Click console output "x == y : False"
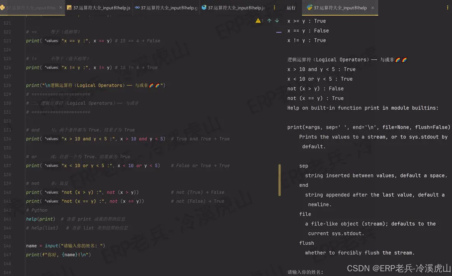Viewport: 452px width, 276px height. point(308,30)
